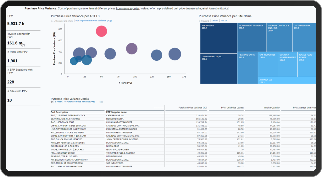Screen dimensions: 322x177
Task: Select row ENG,C15 525HP TIERII PA9047 CA
Action: pyautogui.click(x=183, y=116)
